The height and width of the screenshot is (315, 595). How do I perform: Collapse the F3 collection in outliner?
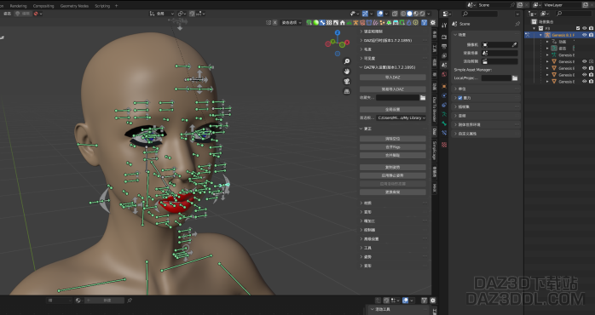click(x=534, y=28)
